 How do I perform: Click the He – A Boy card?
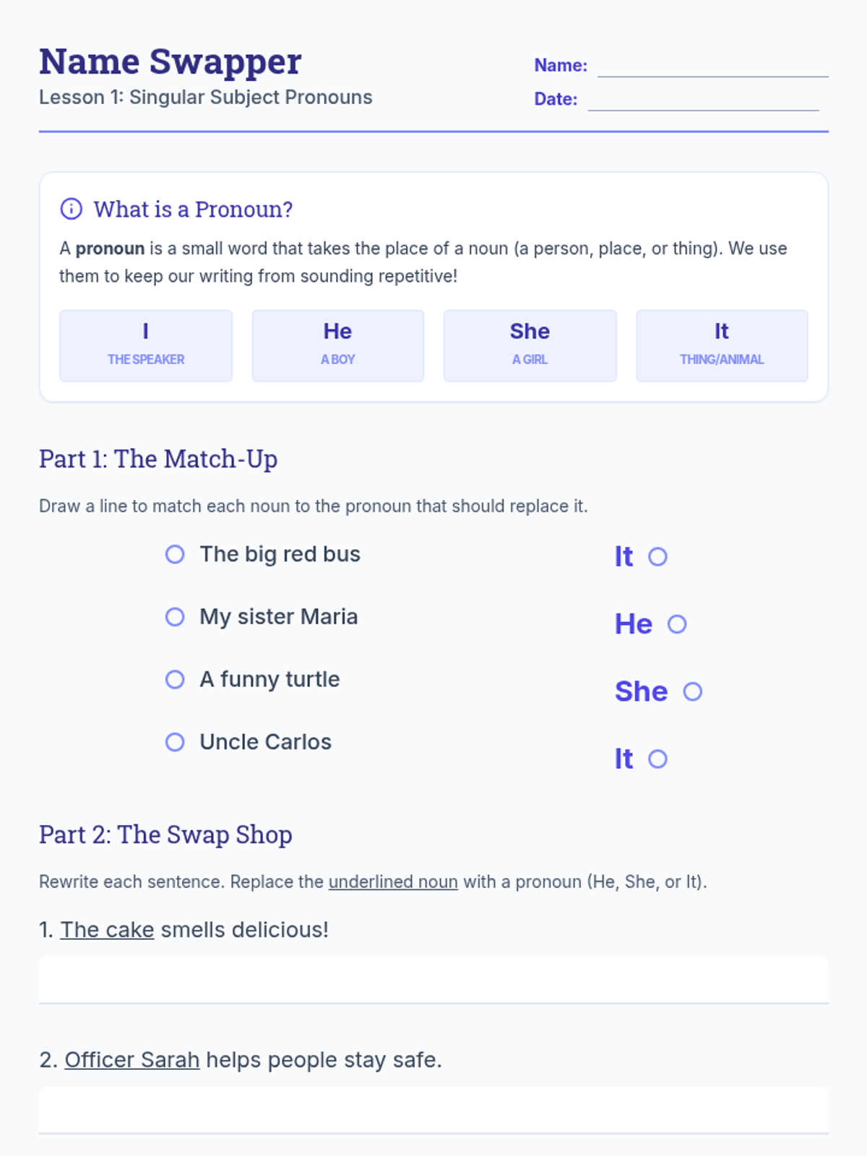click(338, 346)
